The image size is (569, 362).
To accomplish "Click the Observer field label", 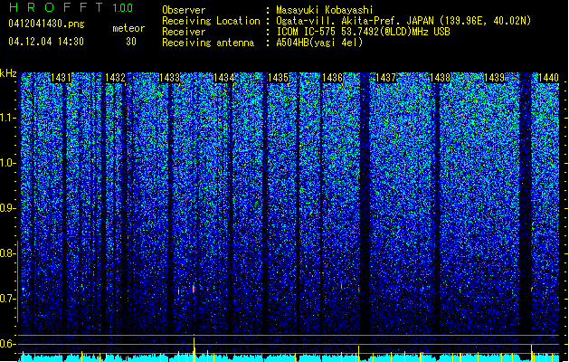I will pyautogui.click(x=184, y=10).
